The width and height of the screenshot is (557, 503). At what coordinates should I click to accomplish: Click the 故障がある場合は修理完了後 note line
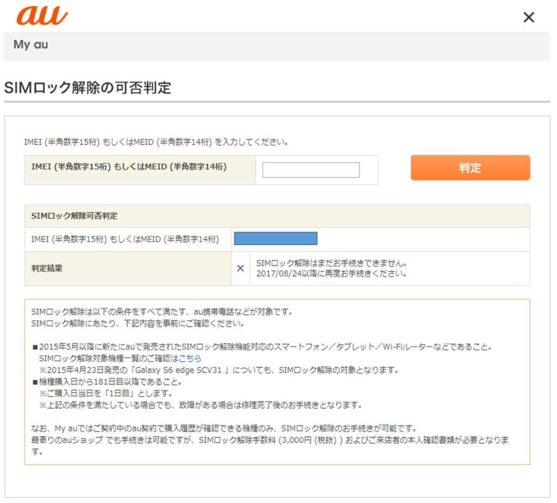(200, 405)
